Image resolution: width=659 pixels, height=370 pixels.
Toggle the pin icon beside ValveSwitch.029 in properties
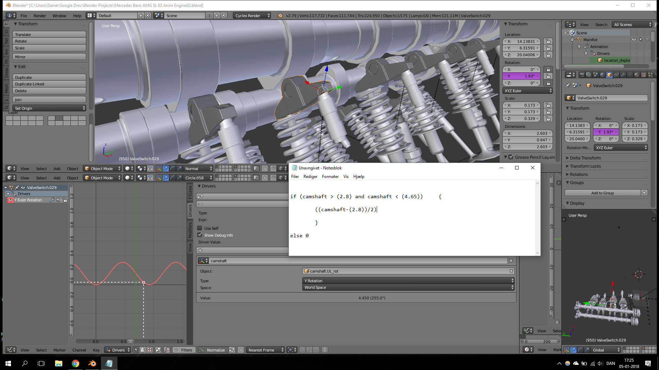568,85
